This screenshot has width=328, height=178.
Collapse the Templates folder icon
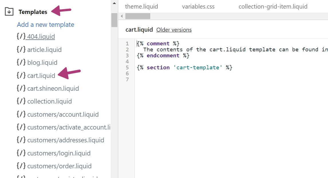[x=9, y=12]
